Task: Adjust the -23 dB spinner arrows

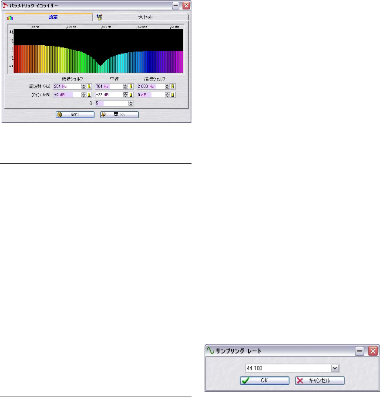Action: coord(125,95)
